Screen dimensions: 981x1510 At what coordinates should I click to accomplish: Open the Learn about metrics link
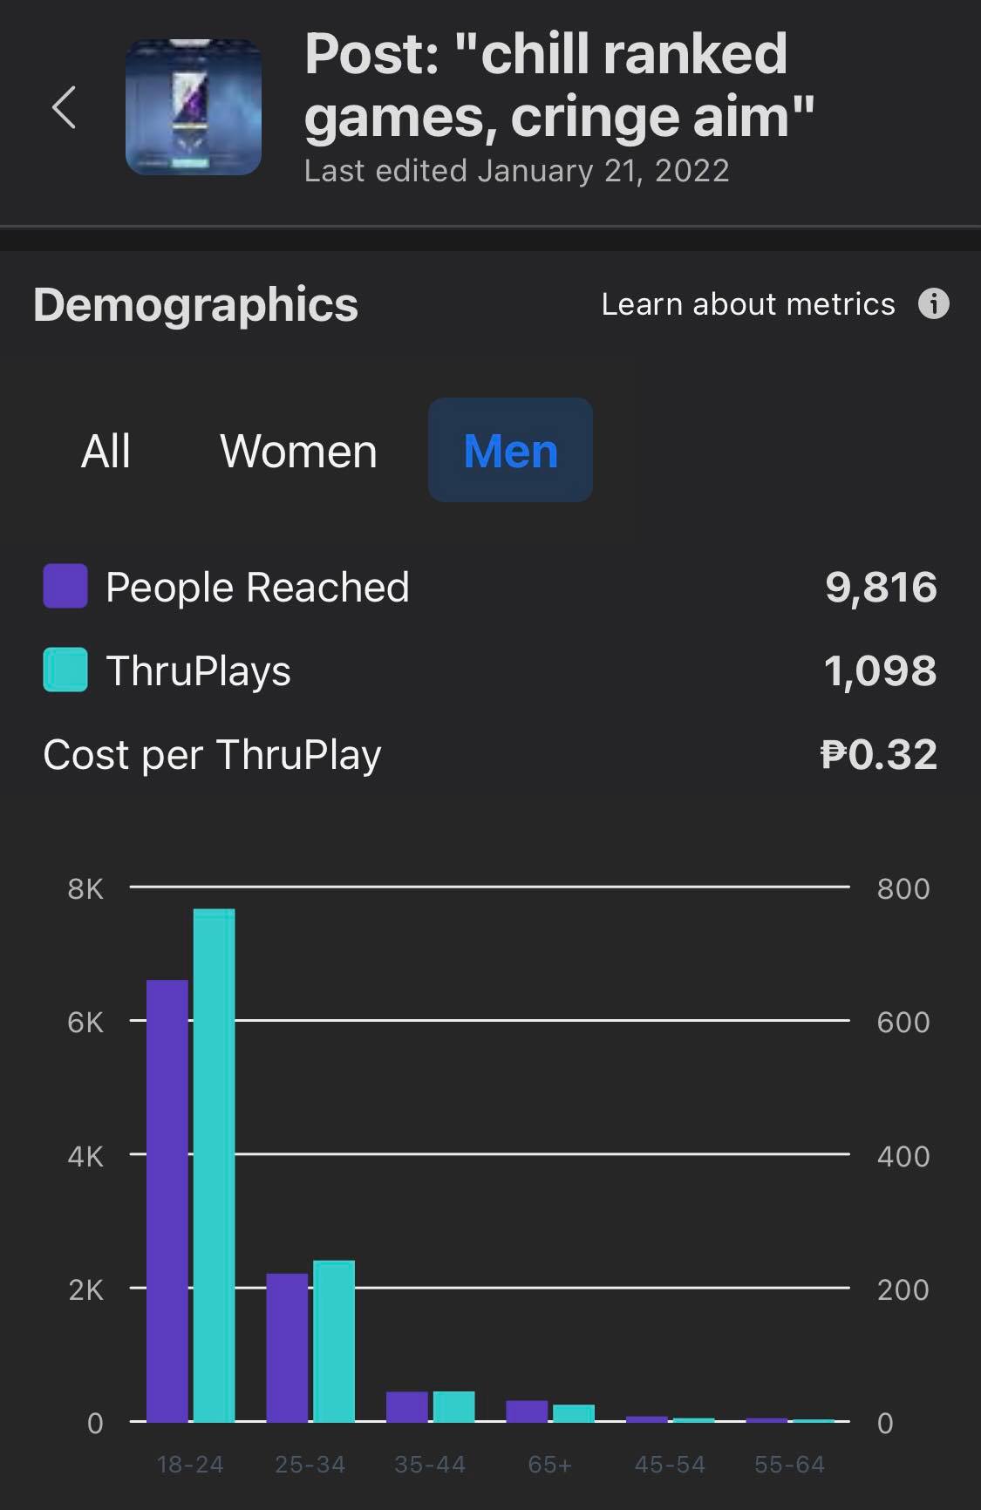tap(747, 304)
